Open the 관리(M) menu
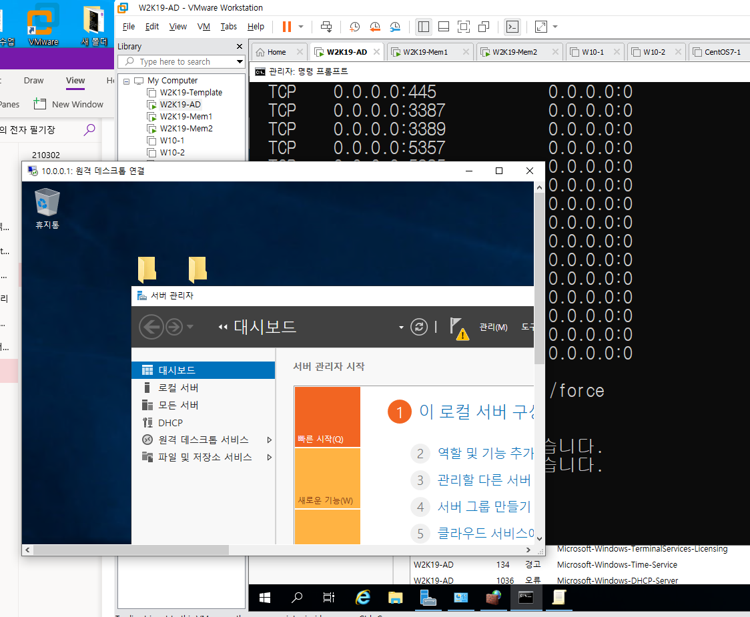Screen dimensions: 750x617 tap(493, 327)
